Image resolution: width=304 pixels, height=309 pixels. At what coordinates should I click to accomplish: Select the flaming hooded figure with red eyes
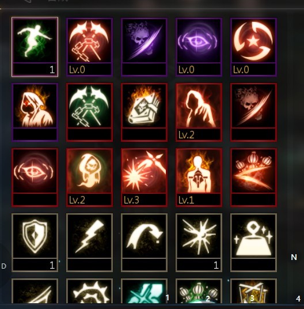[x=35, y=112]
